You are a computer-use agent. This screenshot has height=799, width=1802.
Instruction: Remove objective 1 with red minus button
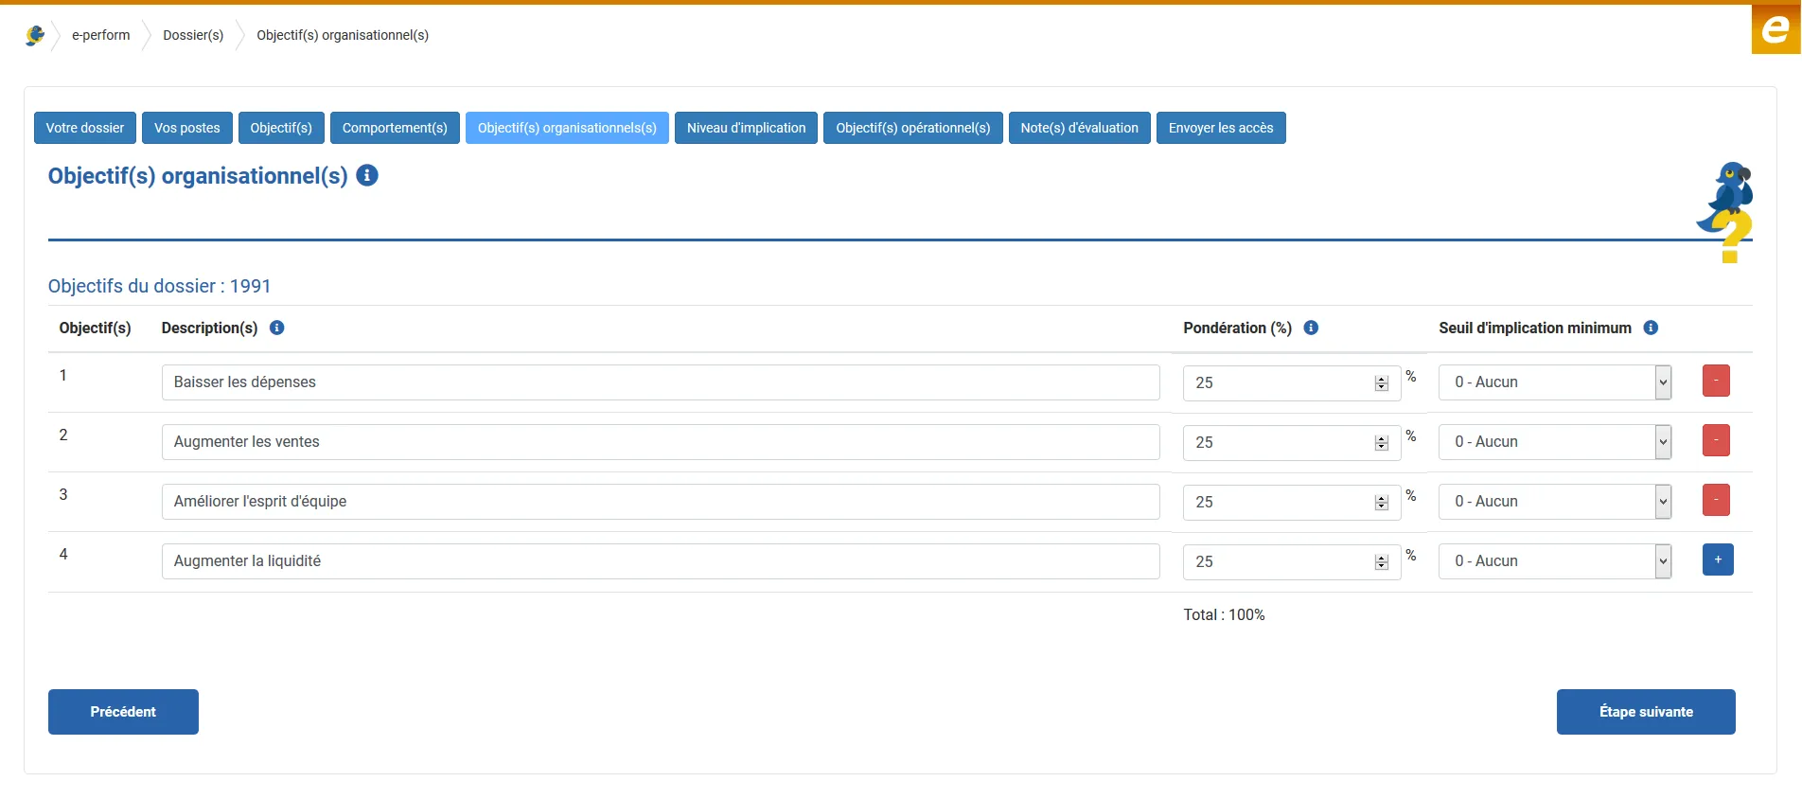click(1715, 381)
